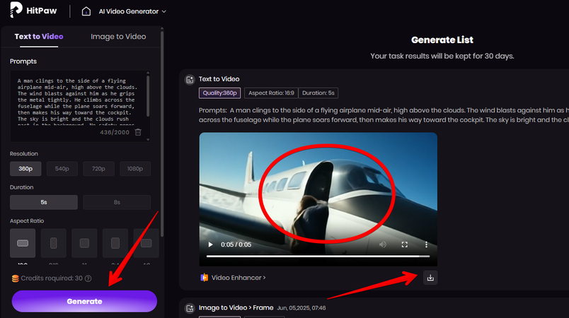Click the Duration: 5s tag
The image size is (569, 318).
[318, 93]
